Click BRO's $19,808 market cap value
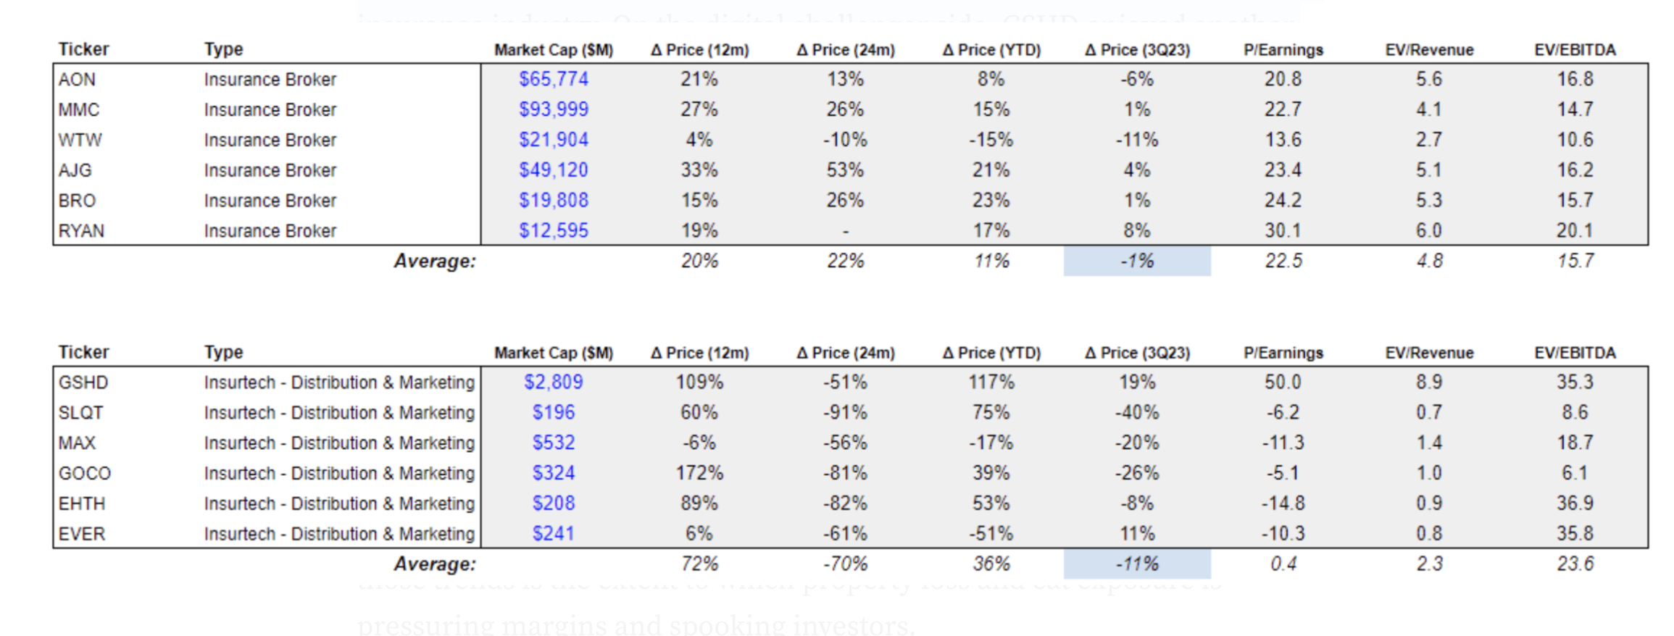The height and width of the screenshot is (636, 1674). 553,200
